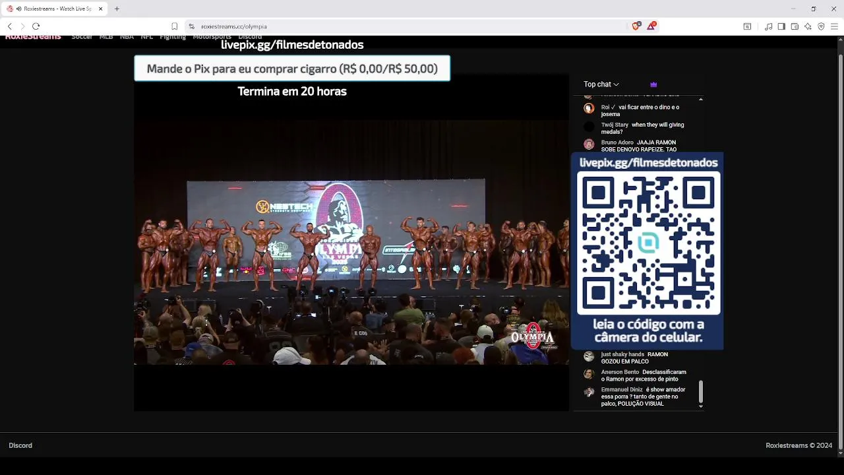This screenshot has height=475, width=844.
Task: Click the Twój Stary black avatar
Action: [589, 126]
